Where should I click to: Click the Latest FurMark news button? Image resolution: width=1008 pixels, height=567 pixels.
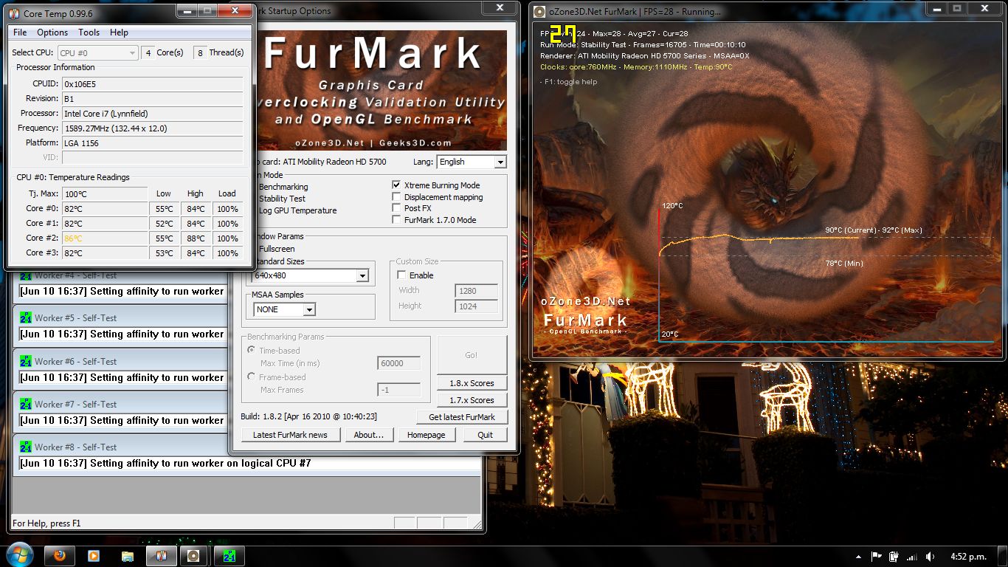(x=290, y=435)
